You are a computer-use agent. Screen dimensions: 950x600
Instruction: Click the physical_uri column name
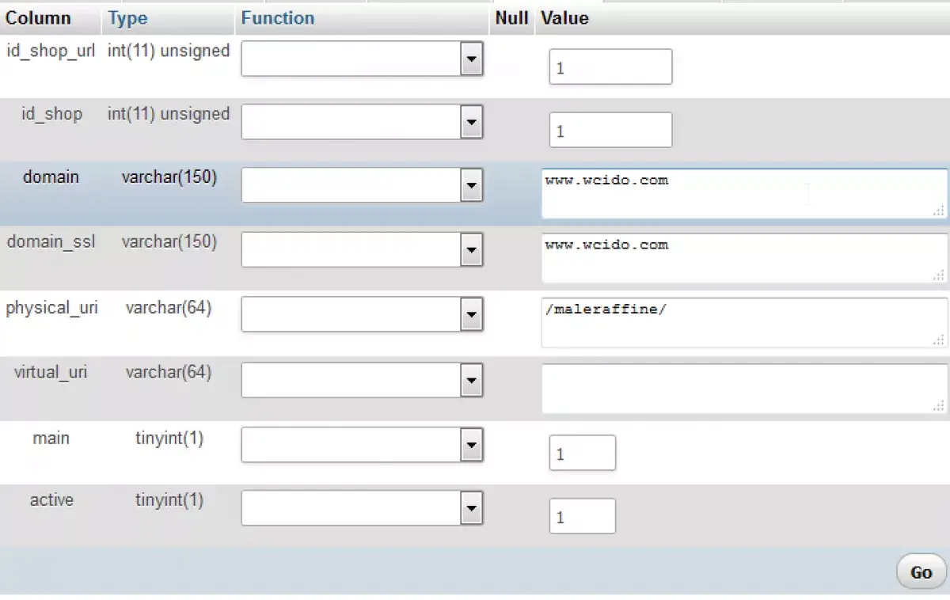pos(51,308)
